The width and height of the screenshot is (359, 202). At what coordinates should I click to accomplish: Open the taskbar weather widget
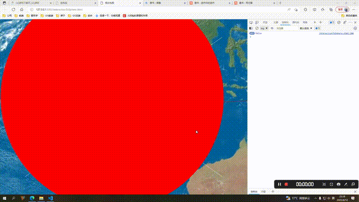(x=298, y=198)
